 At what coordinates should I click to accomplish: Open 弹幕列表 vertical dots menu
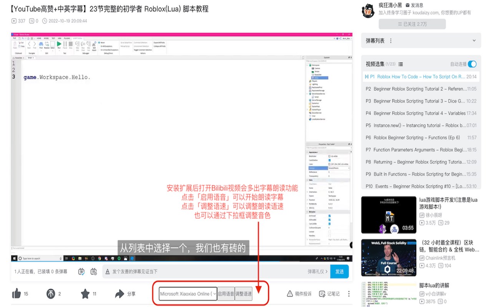pos(391,41)
